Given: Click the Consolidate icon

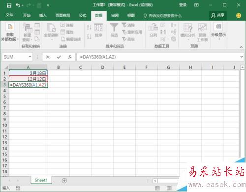Looking at the screenshot, I should [x=174, y=25].
